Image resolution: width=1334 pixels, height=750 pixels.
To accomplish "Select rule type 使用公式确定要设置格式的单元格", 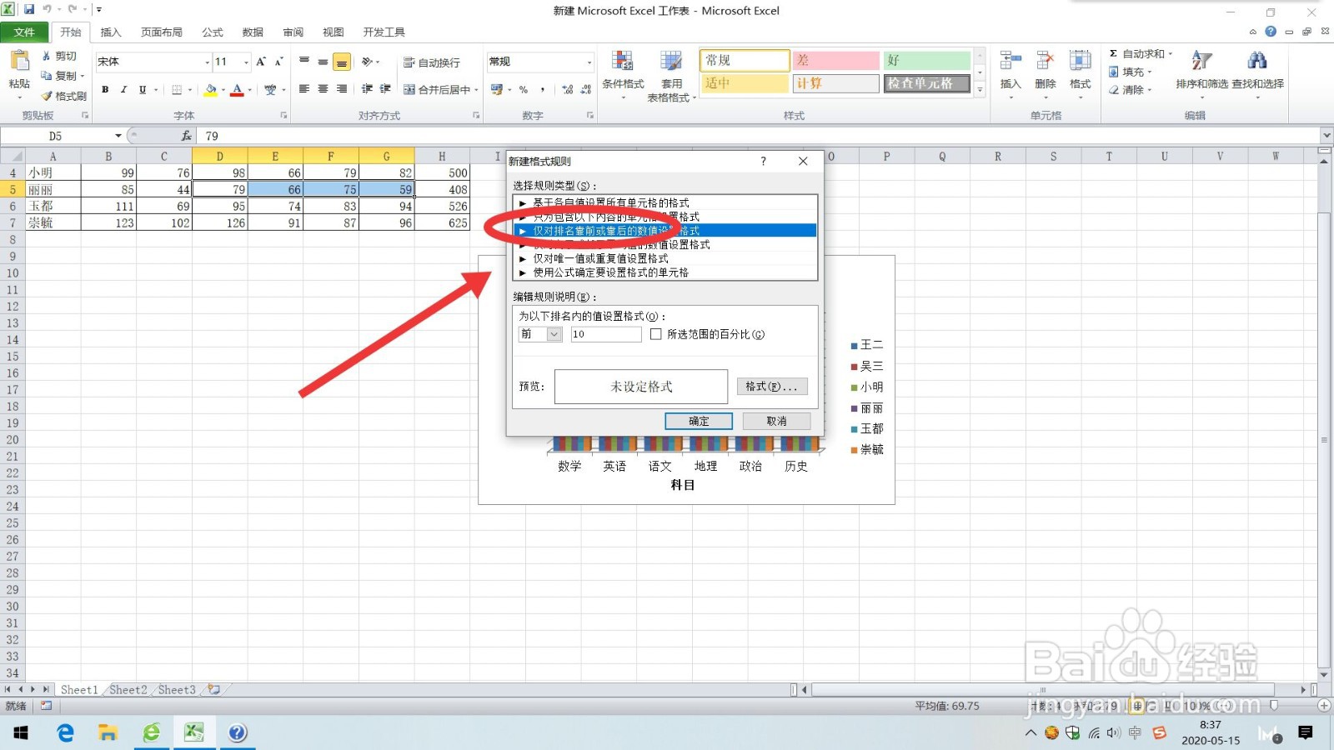I will [x=665, y=272].
